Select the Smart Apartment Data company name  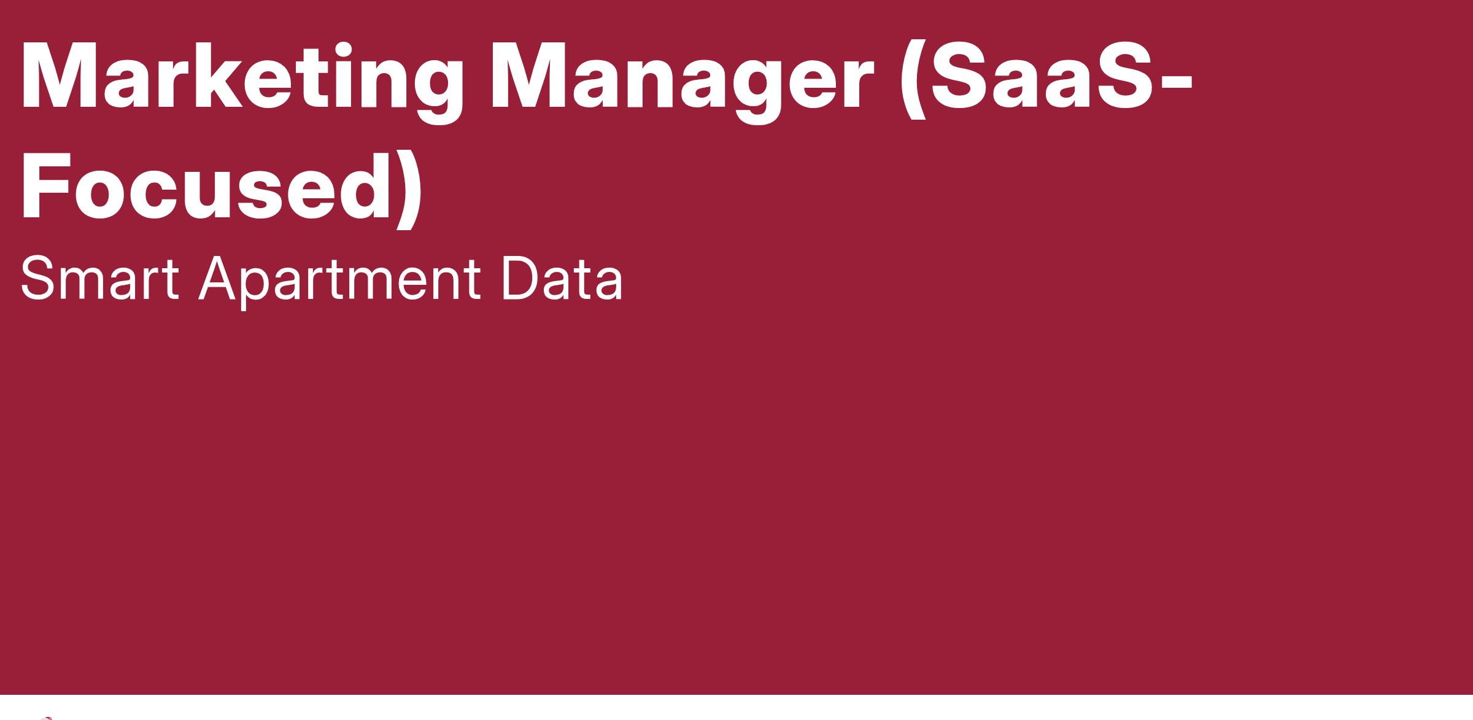pos(322,280)
